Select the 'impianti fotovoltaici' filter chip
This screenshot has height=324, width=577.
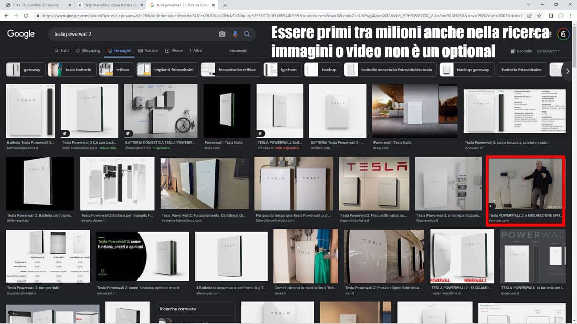(x=167, y=70)
